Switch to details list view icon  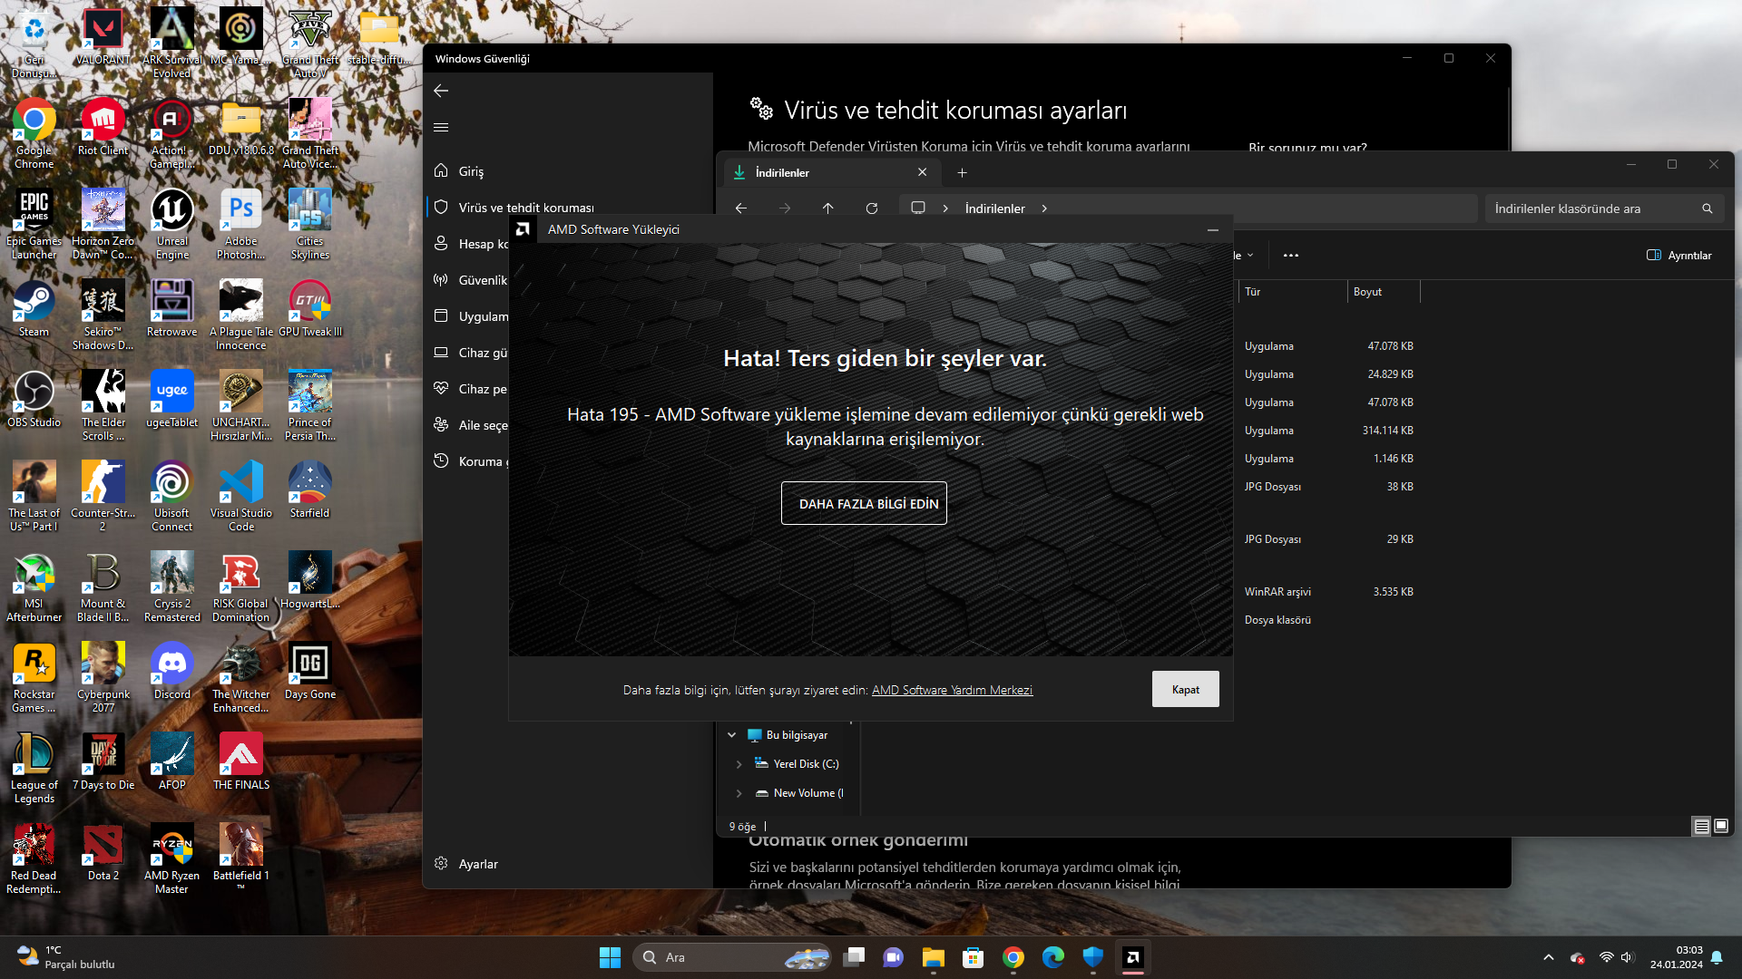click(x=1701, y=826)
